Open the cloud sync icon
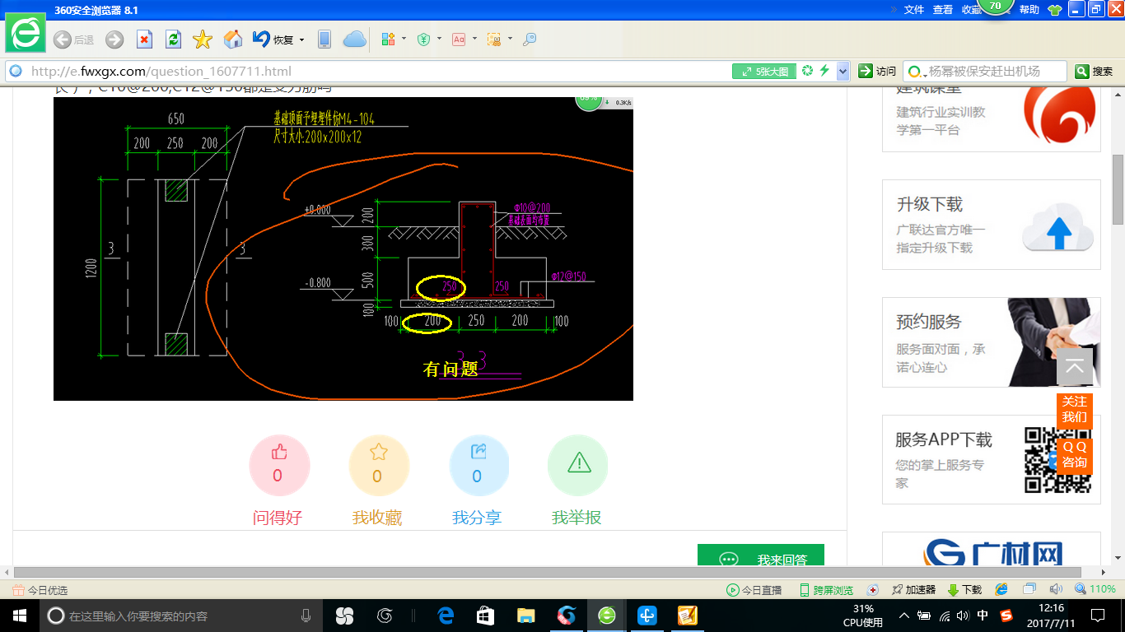The width and height of the screenshot is (1125, 632). [x=354, y=39]
